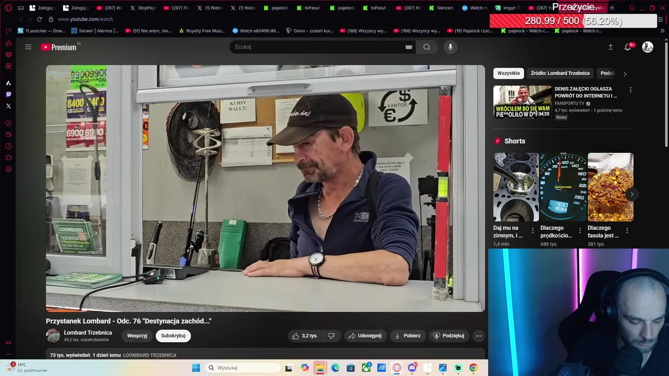Switch to the 'Sierzant' Kick browser tab
This screenshot has height=376, width=669.
(x=442, y=8)
